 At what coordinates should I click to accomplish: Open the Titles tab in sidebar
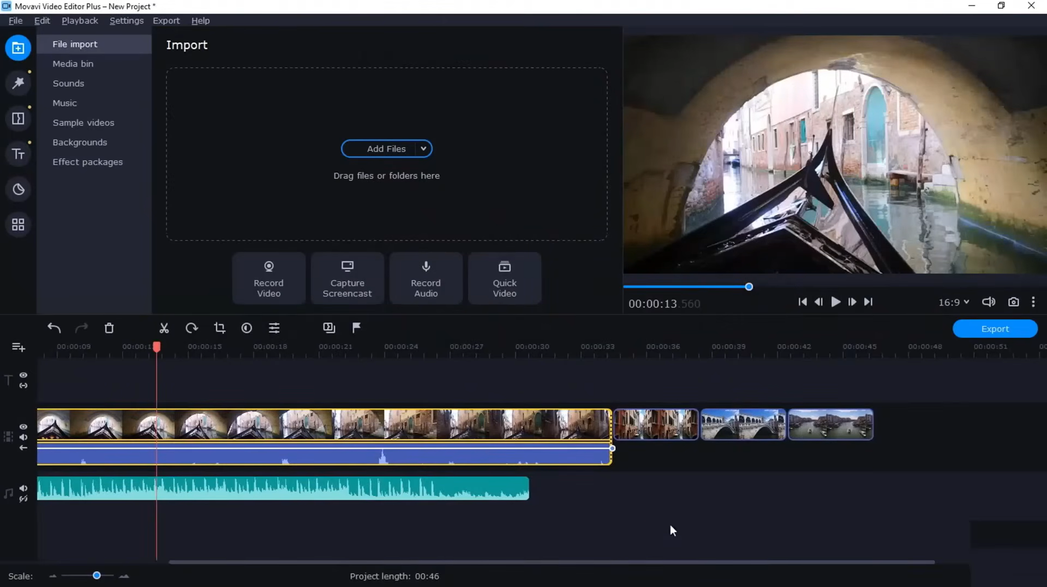(x=18, y=154)
